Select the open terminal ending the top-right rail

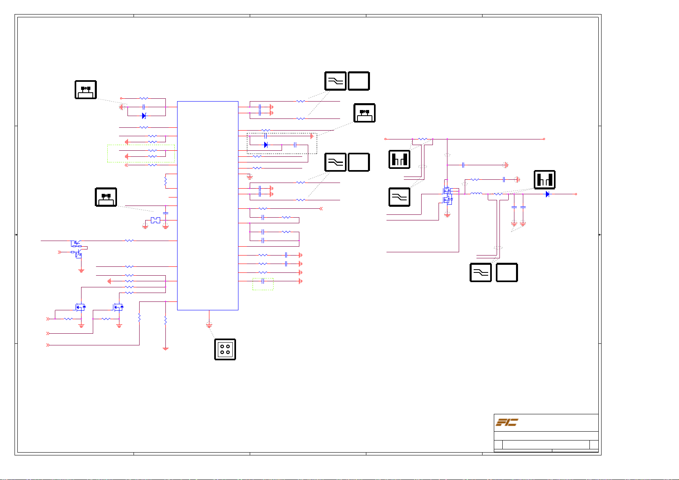(544, 139)
